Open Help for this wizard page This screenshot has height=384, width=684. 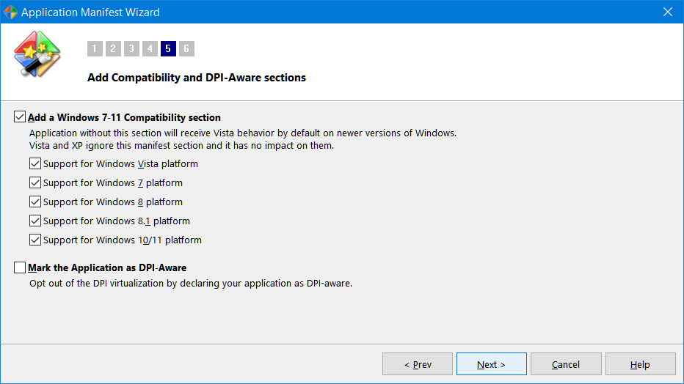pos(641,364)
